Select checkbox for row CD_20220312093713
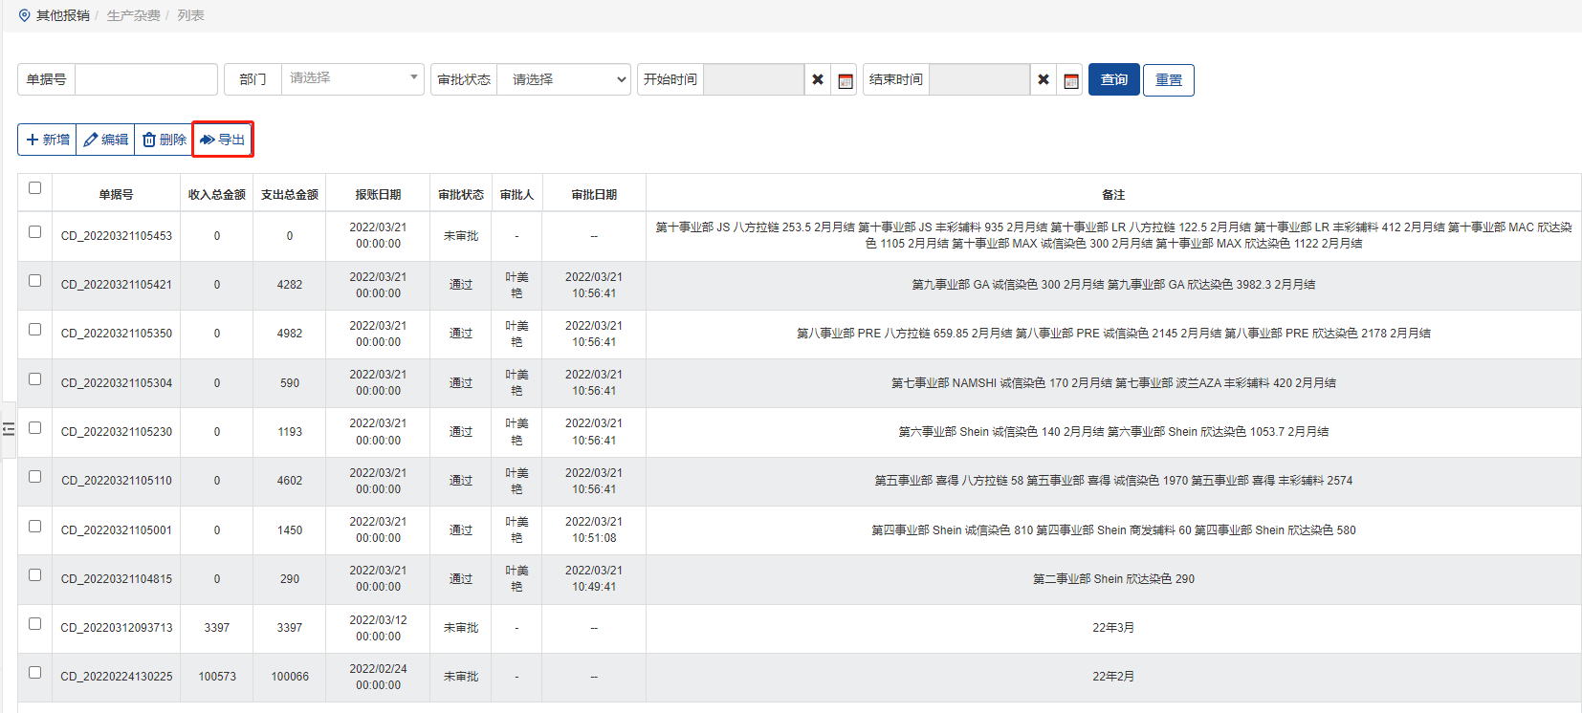The height and width of the screenshot is (713, 1582). coord(35,624)
